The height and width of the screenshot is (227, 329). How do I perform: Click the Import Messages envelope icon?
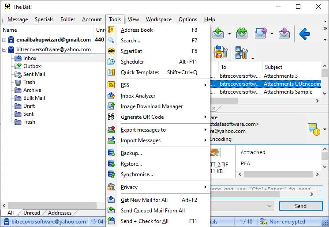point(111,140)
